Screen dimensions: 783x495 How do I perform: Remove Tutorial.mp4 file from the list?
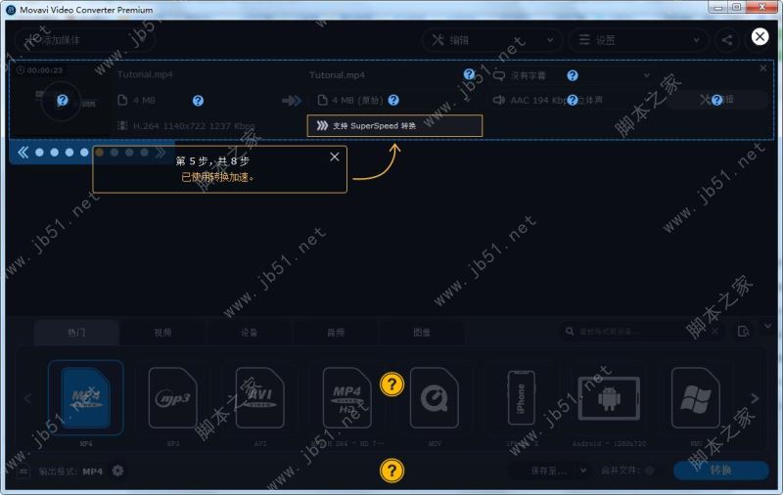point(763,68)
